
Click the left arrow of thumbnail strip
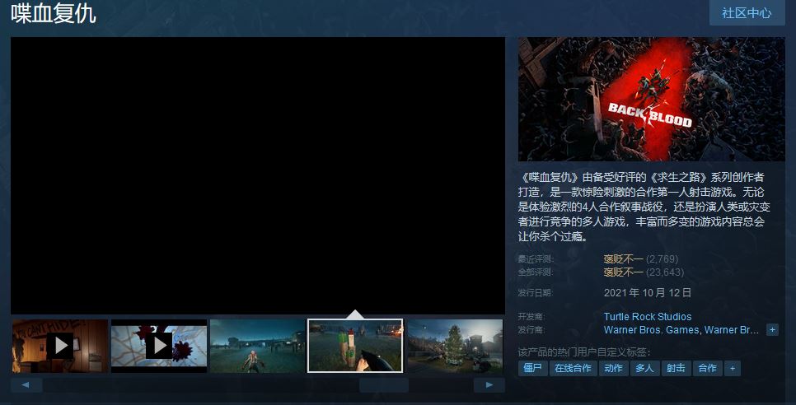pos(26,385)
